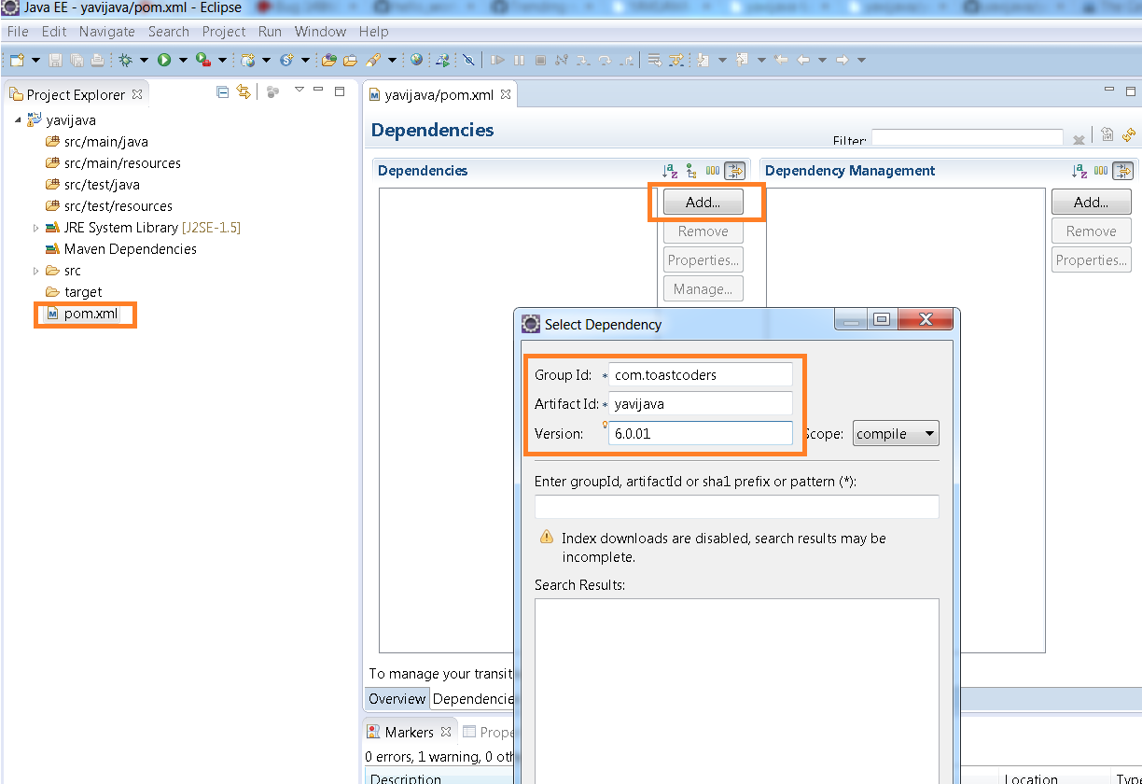Click the Back navigation arrow icon
The image size is (1142, 784).
point(803,60)
